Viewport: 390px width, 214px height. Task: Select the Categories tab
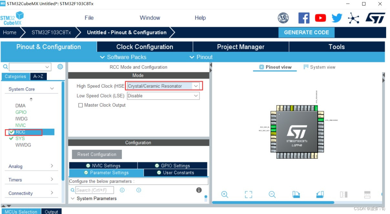[15, 77]
